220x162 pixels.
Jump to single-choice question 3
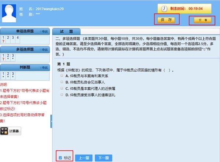[13, 39]
